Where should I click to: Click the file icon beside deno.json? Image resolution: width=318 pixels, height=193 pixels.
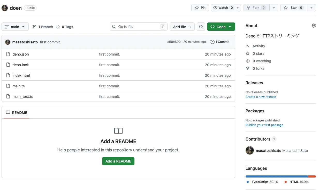[8, 54]
